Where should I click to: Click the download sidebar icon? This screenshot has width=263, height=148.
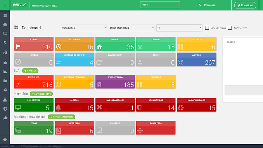click(x=5, y=100)
